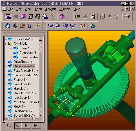Activate the pan hand tool icon
Screen dimensions: 136x131
[45, 17]
